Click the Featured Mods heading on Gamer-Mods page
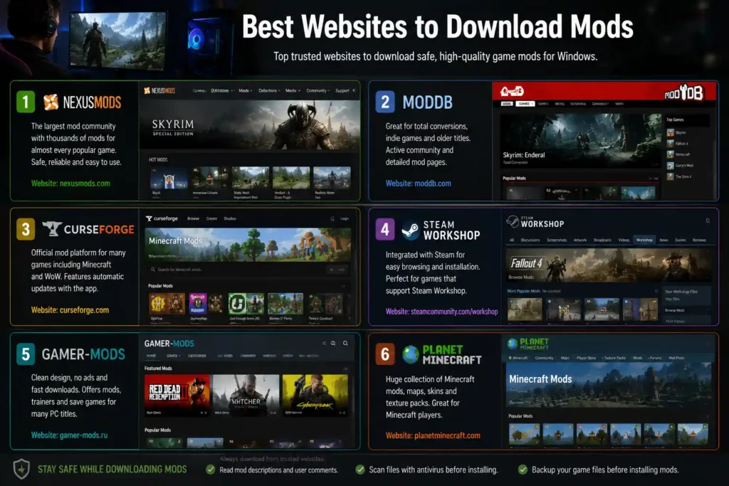 pyautogui.click(x=158, y=368)
